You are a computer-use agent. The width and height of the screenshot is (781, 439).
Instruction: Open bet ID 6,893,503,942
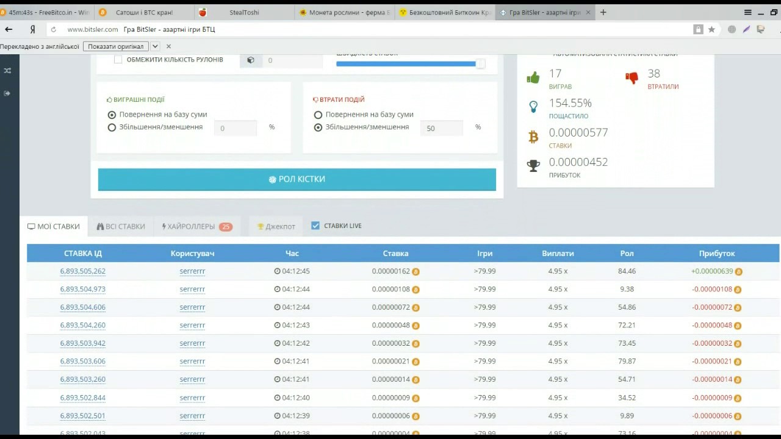click(83, 343)
